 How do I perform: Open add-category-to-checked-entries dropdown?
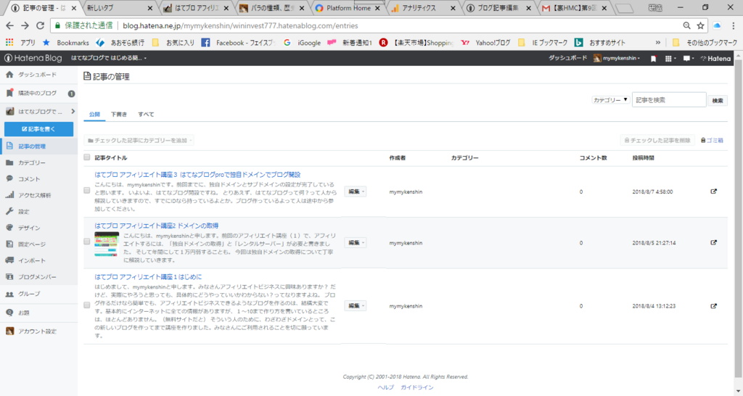(x=139, y=140)
